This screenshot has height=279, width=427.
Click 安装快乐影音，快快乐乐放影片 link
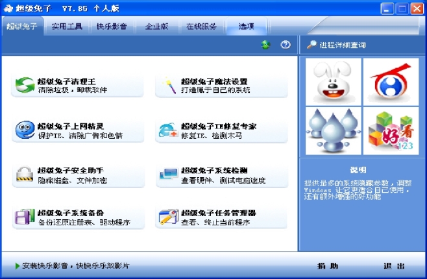click(76, 265)
